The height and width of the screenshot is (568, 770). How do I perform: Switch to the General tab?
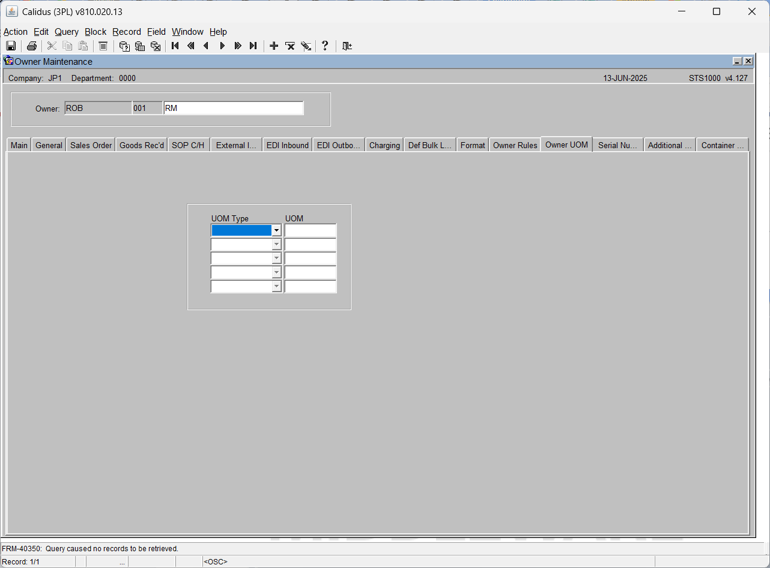[49, 145]
